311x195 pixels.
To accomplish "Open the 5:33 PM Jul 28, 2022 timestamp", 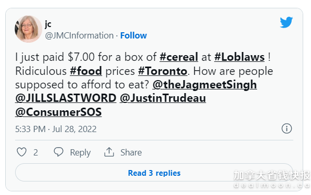I will coord(56,129).
